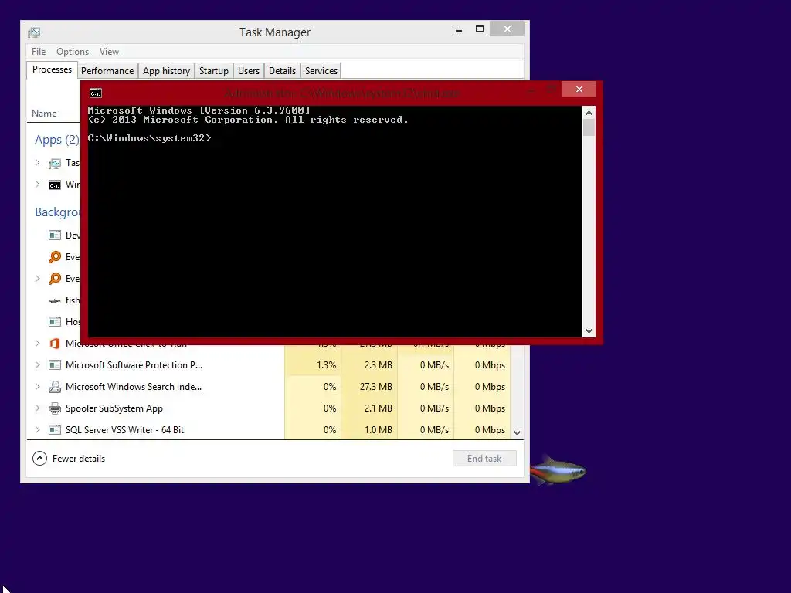
Task: Select the Windows Command Processor row icon
Action: [55, 185]
